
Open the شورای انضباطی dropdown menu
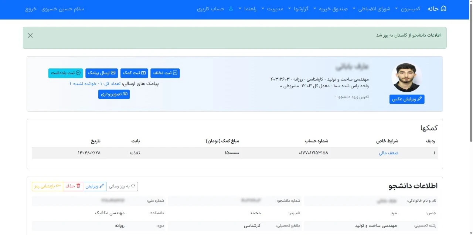click(x=371, y=8)
